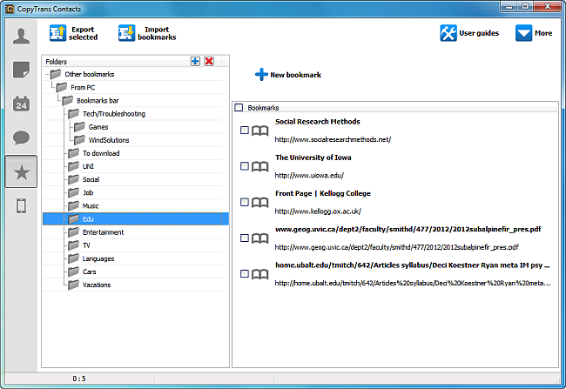Select the Bookmarks bar folder
The height and width of the screenshot is (389, 566).
(98, 101)
